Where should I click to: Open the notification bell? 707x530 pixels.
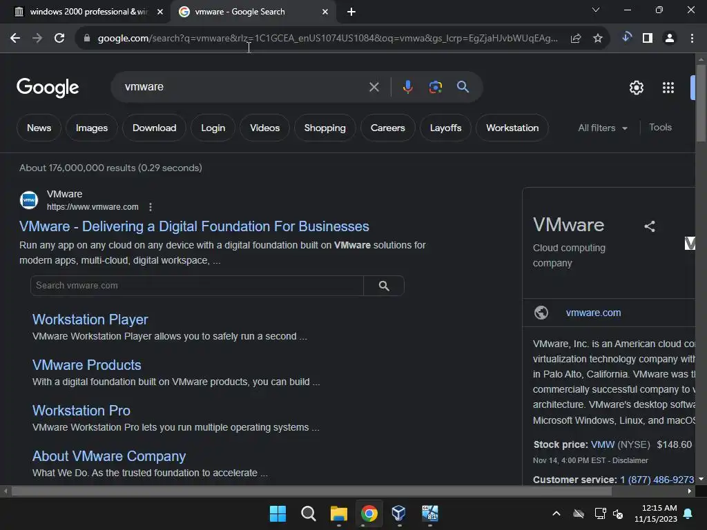coord(688,513)
